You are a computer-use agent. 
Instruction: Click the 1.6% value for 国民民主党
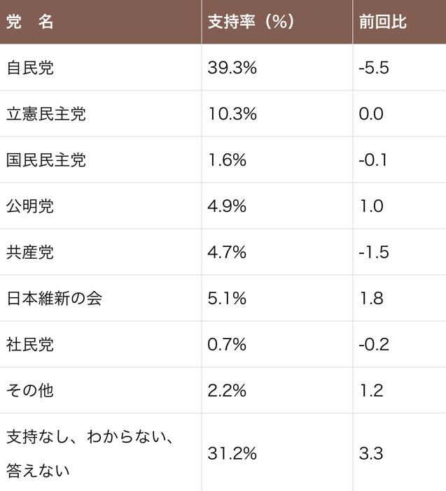coord(227,159)
